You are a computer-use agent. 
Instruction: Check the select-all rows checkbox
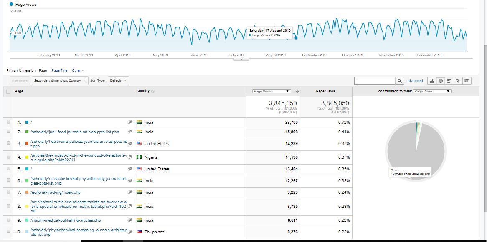point(9,91)
